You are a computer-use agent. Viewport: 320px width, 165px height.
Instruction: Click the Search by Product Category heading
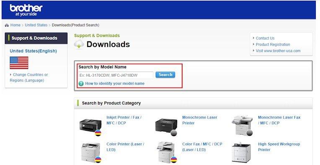pos(111,103)
